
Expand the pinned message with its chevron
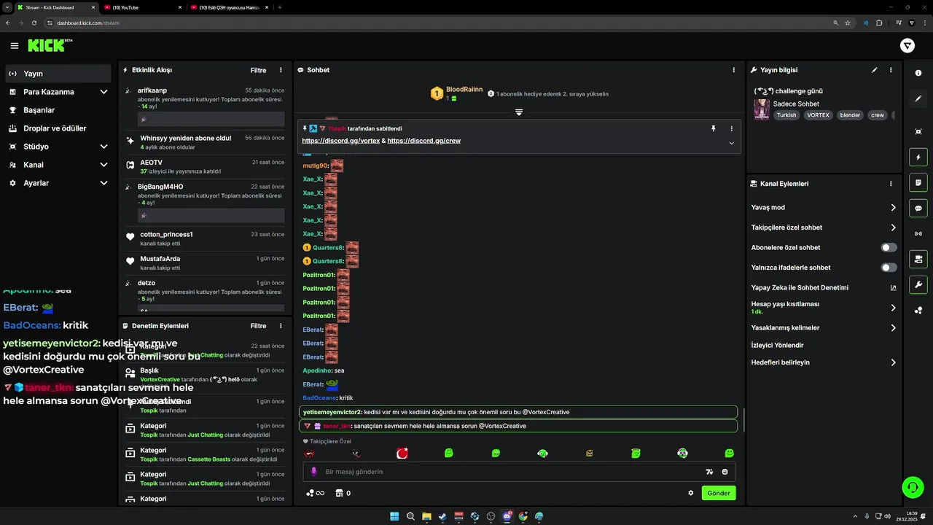click(732, 143)
